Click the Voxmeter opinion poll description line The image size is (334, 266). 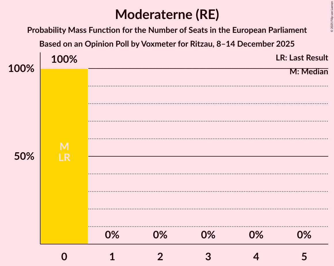(x=167, y=44)
